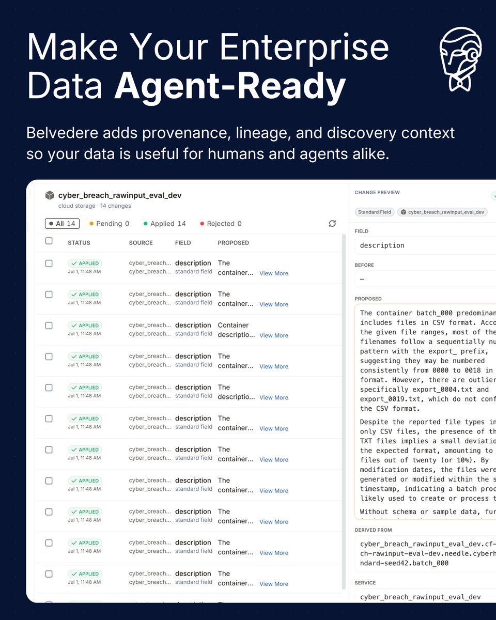Click the PROPOSED column header
The image size is (496, 620).
[233, 243]
